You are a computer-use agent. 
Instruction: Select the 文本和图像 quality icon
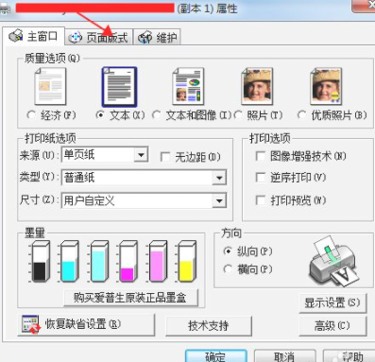188,86
